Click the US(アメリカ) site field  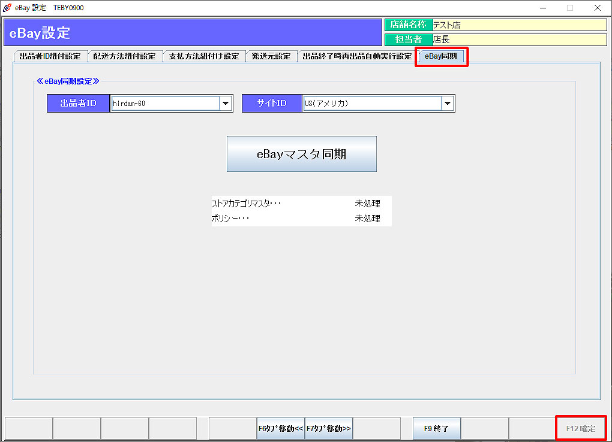coord(373,103)
